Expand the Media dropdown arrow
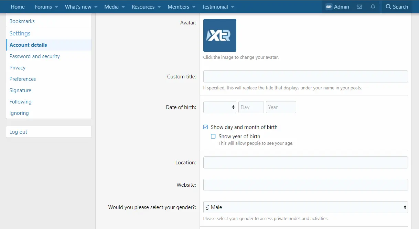The height and width of the screenshot is (229, 419). (x=123, y=7)
